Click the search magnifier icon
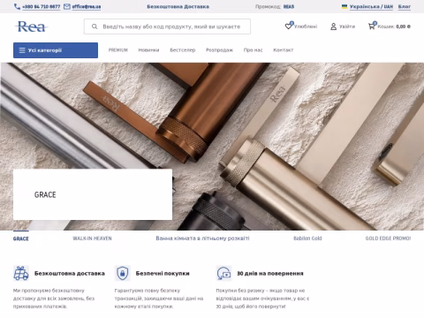The height and width of the screenshot is (318, 424). pos(95,26)
